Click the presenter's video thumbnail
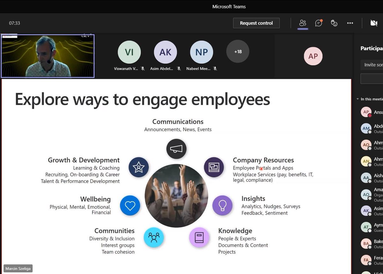 48,56
